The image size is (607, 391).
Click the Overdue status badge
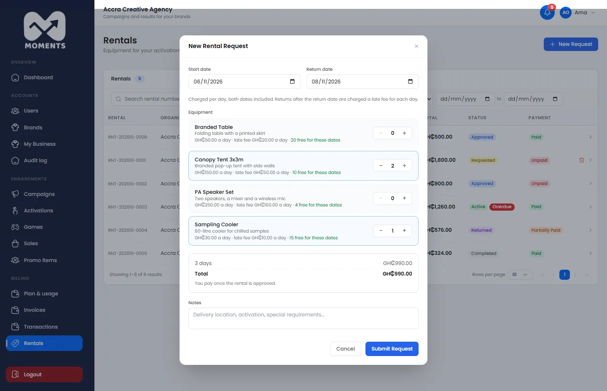pyautogui.click(x=502, y=207)
